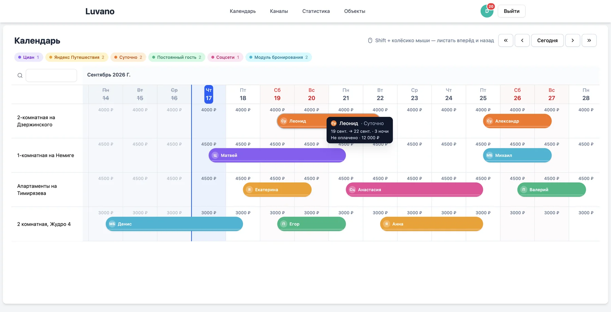Click the 'П' badge on Валерий booking
The width and height of the screenshot is (611, 312).
click(523, 190)
